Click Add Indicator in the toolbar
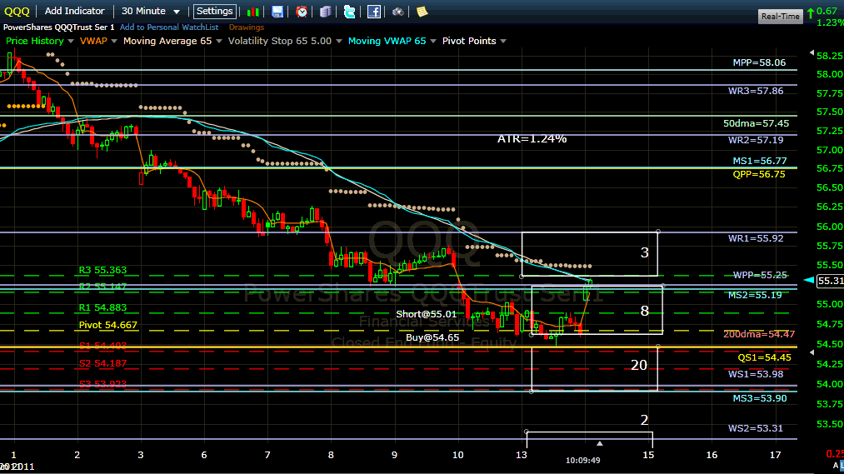 (75, 11)
